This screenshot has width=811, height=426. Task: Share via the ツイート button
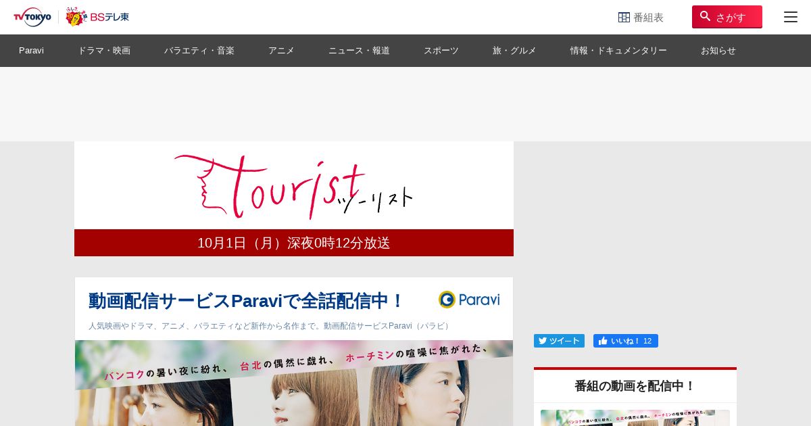pos(559,341)
